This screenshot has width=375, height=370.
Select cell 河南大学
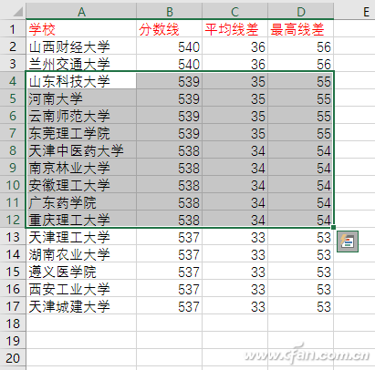pyautogui.click(x=81, y=98)
